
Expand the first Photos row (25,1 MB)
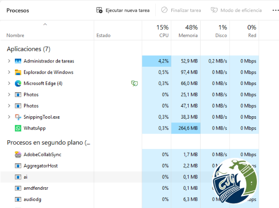(9, 95)
